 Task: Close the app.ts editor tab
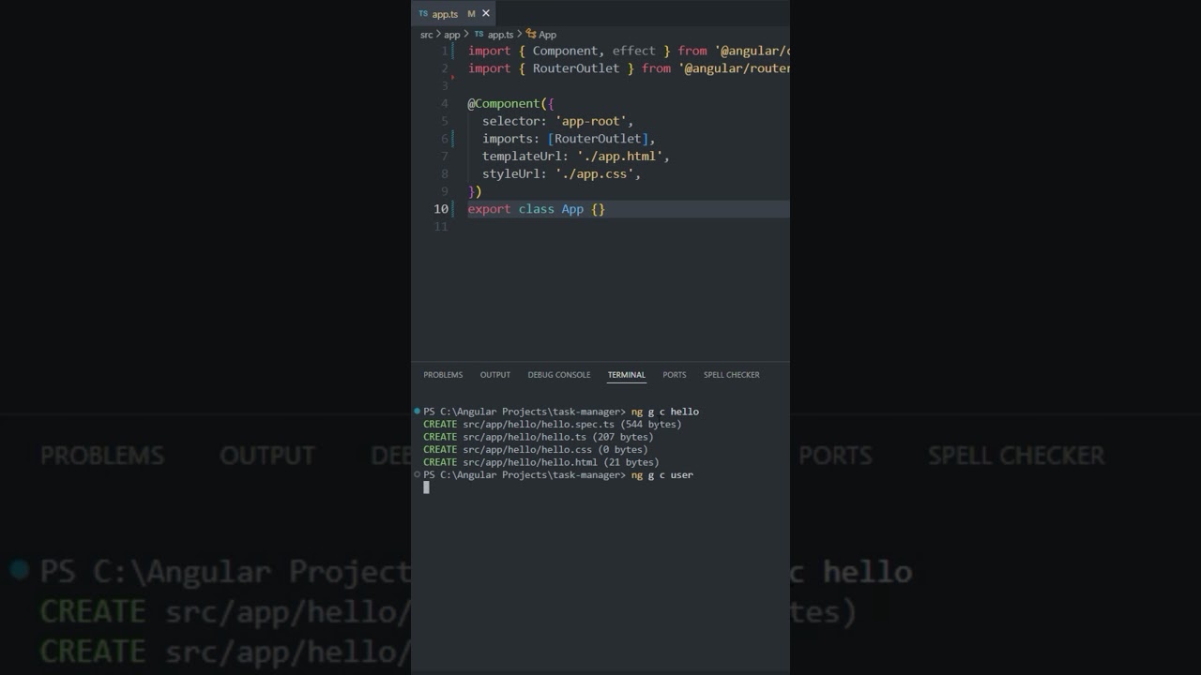tap(485, 14)
